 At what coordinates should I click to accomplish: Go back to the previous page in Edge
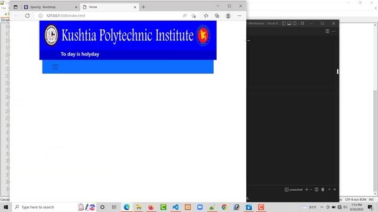pyautogui.click(x=17, y=16)
